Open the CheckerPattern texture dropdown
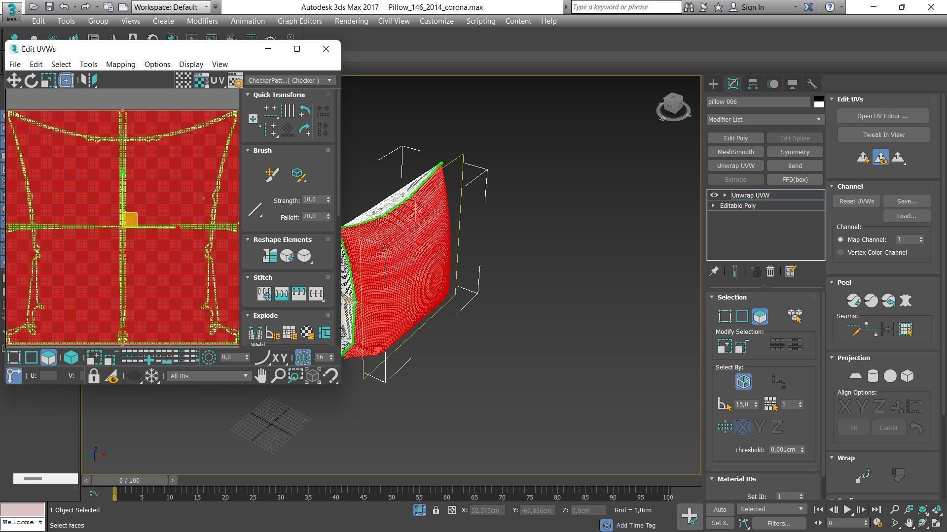 [290, 81]
